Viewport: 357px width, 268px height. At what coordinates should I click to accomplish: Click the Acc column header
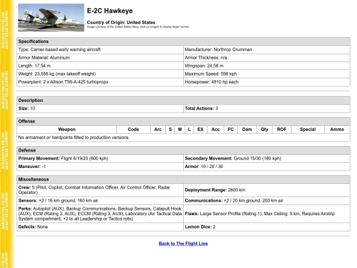216,130
